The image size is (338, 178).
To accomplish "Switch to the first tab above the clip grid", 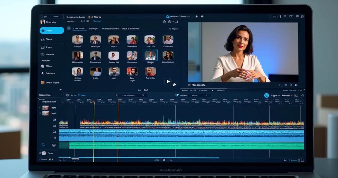I will tap(80, 28).
